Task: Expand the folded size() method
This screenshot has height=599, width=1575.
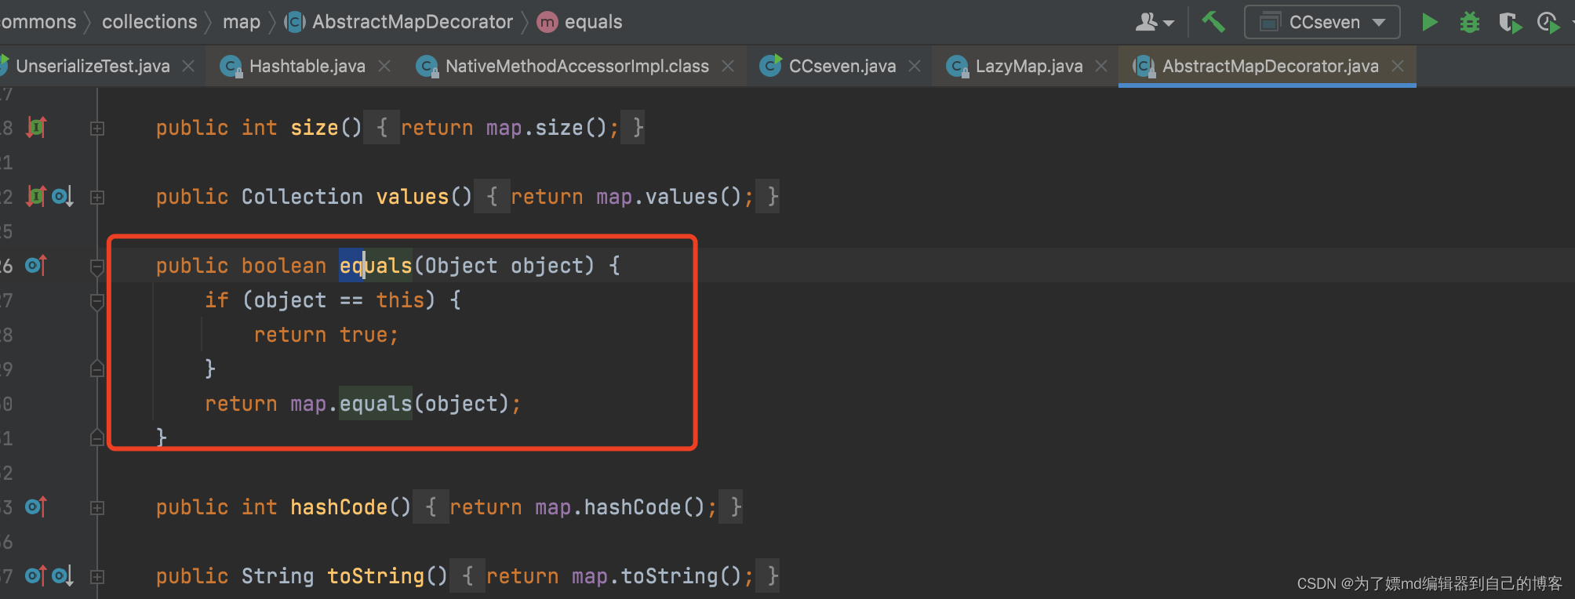Action: coord(97,129)
